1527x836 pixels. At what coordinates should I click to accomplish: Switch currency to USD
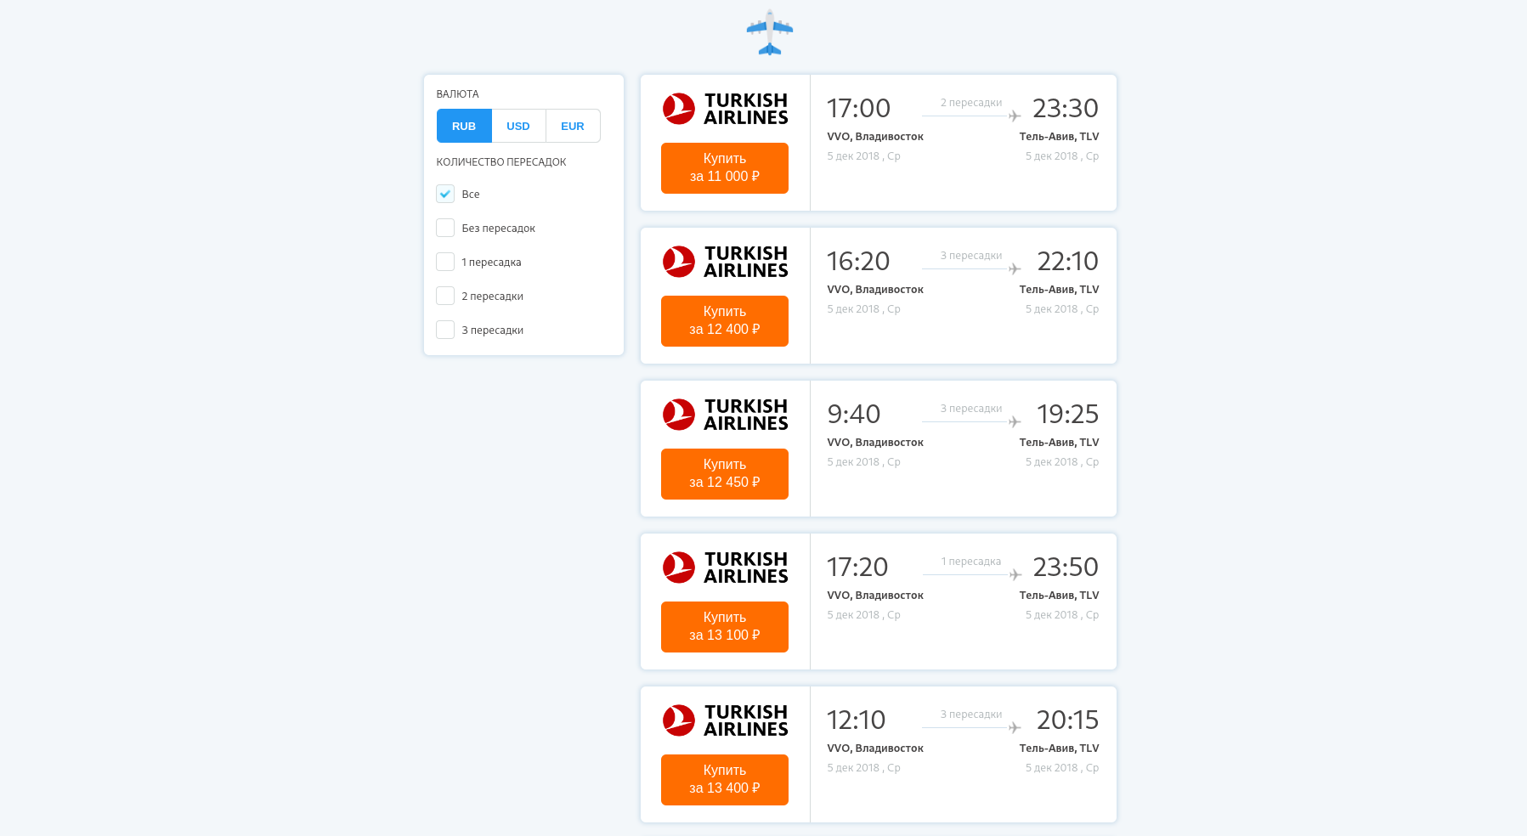click(x=518, y=125)
